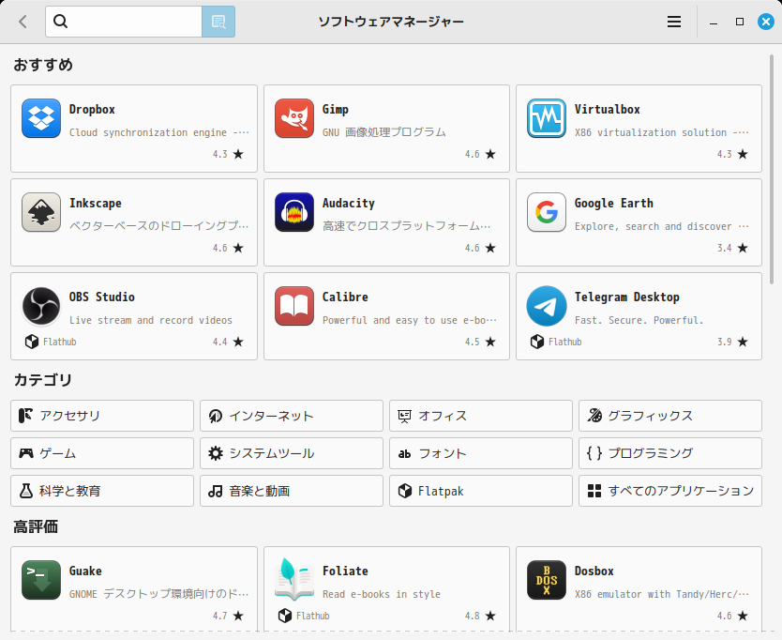Toggle search in descriptions button

click(x=218, y=22)
